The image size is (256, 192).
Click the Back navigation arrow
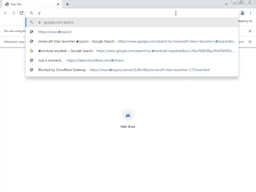(x=5, y=13)
